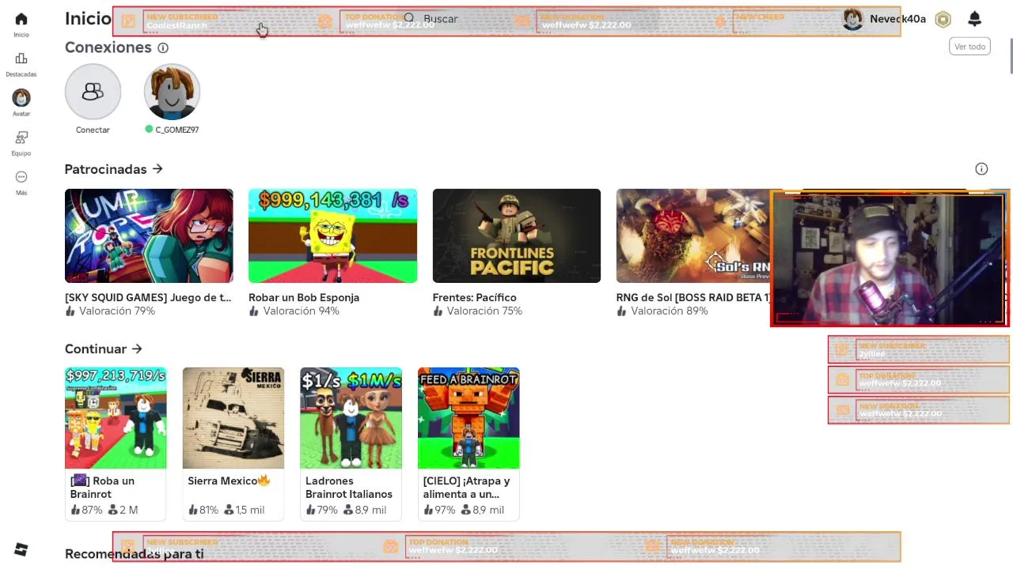Click the Inicio page heading
This screenshot has height=569, width=1013.
[88, 18]
